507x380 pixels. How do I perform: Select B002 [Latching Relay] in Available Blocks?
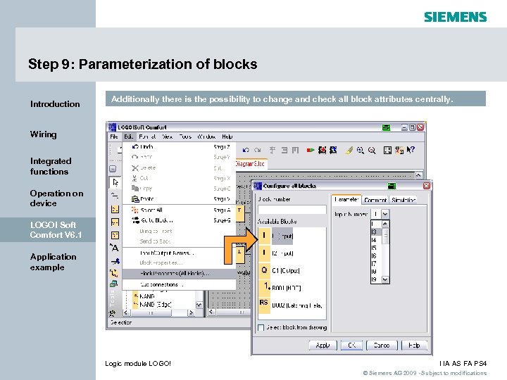tap(292, 305)
